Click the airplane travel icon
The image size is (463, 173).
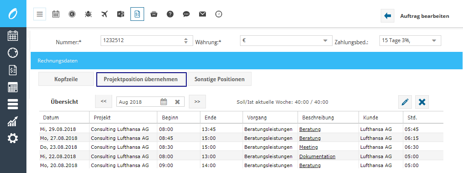(104, 14)
